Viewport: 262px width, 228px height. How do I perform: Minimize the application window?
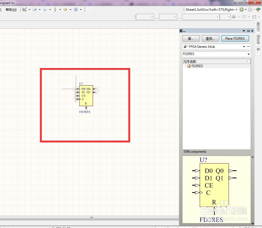(x=237, y=2)
